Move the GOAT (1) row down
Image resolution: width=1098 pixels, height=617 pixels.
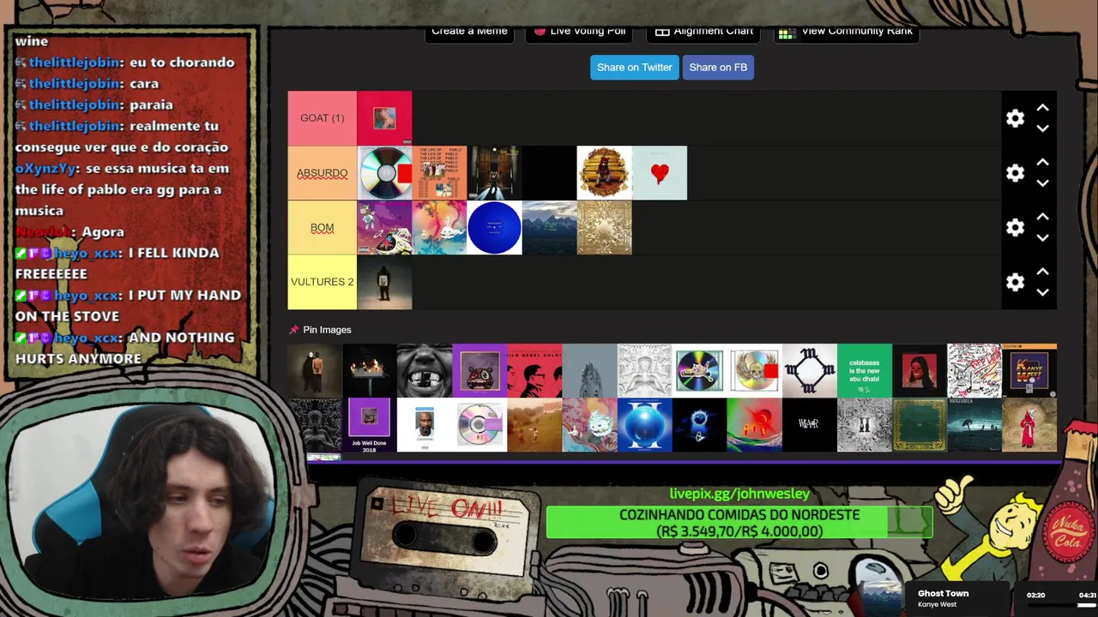tap(1042, 129)
